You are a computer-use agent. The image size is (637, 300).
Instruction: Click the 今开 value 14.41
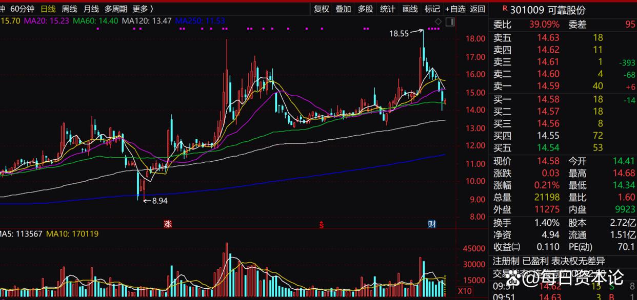(x=624, y=161)
